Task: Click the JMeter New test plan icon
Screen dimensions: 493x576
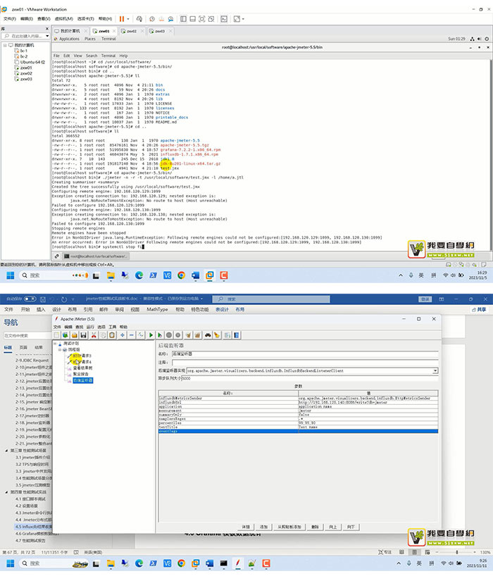Action: pyautogui.click(x=56, y=335)
